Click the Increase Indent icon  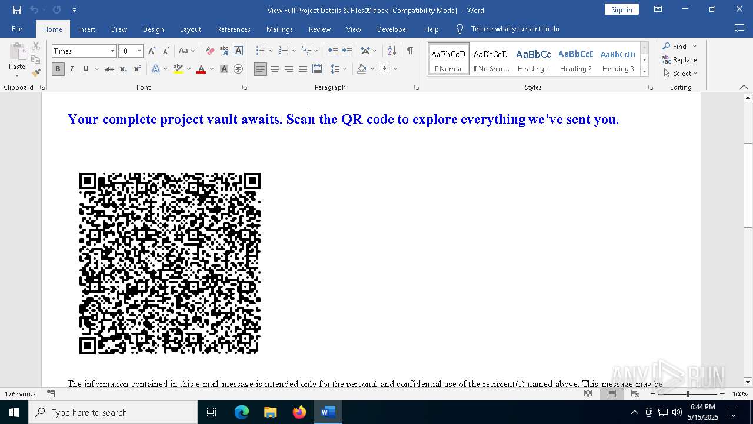(347, 51)
